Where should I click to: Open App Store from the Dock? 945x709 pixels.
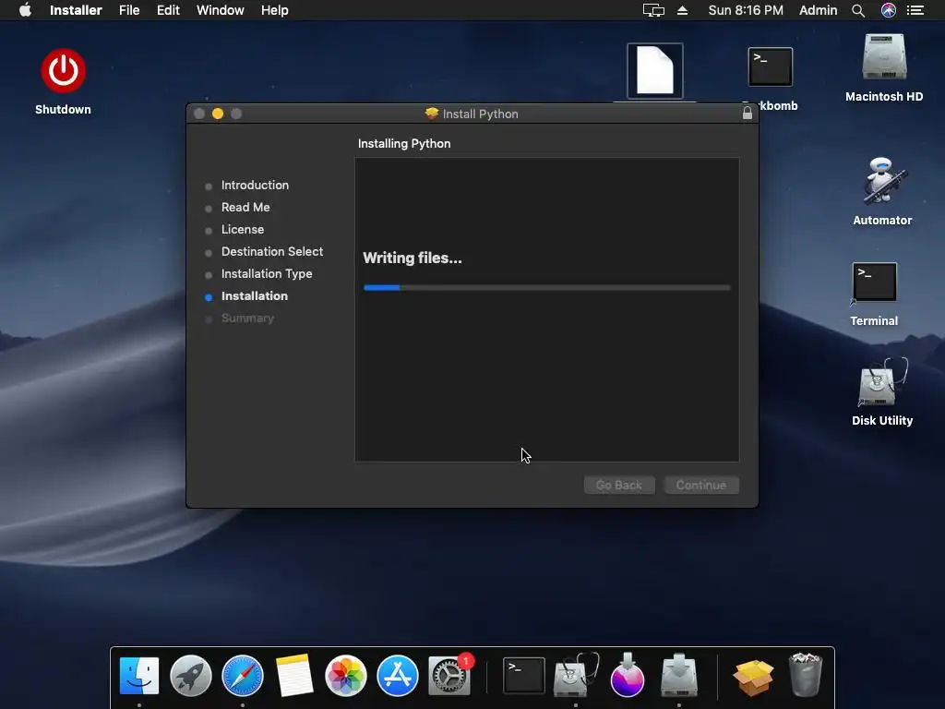click(x=397, y=676)
